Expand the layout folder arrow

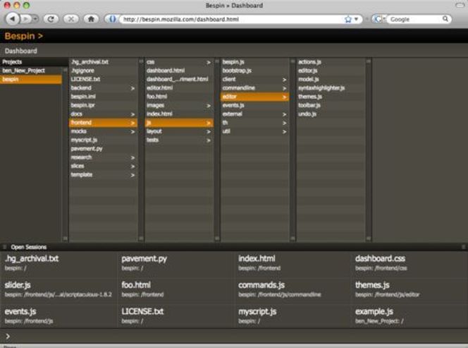click(209, 131)
